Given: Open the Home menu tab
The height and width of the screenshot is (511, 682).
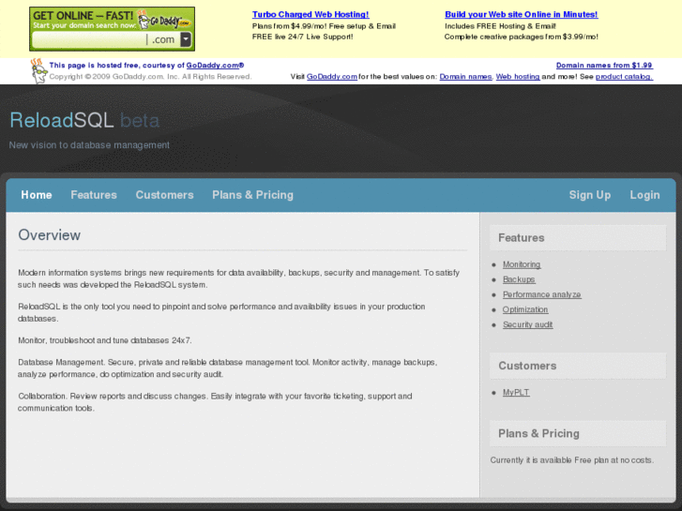Looking at the screenshot, I should 37,195.
